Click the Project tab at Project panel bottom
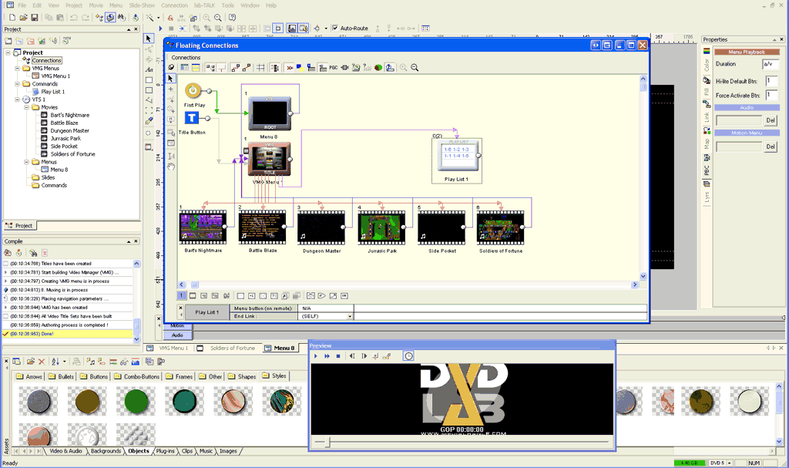Image resolution: width=789 pixels, height=468 pixels. click(19, 226)
